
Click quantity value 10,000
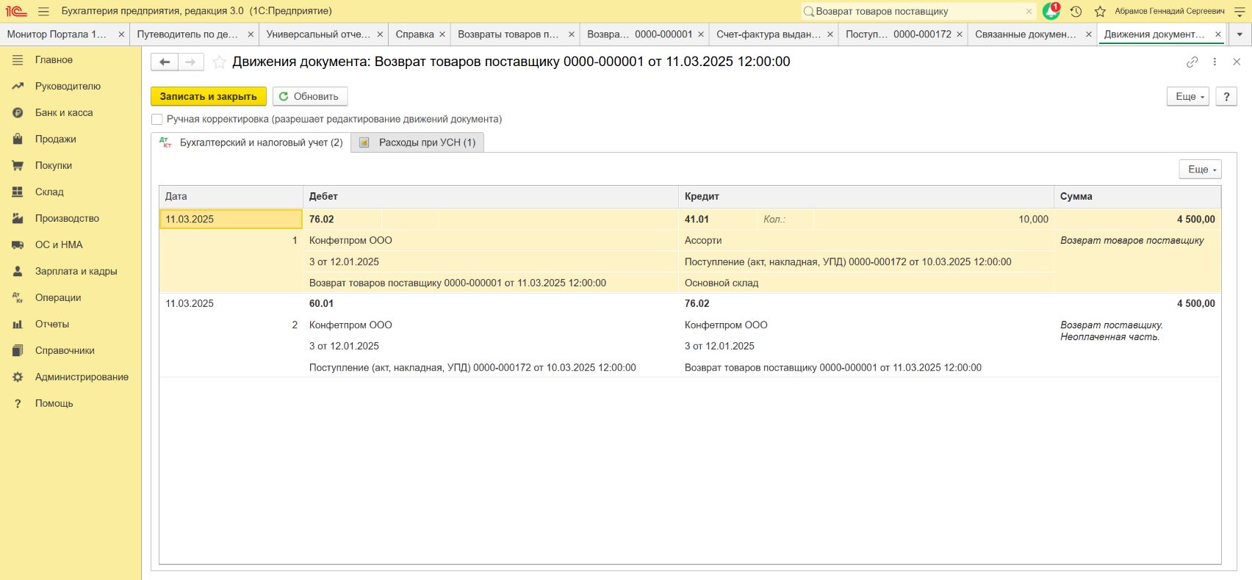(1033, 219)
